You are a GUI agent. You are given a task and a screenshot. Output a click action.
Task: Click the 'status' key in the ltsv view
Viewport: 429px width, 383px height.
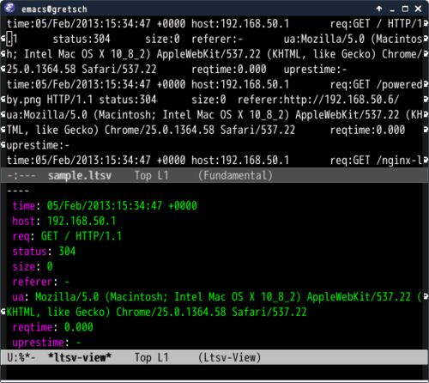click(x=29, y=252)
